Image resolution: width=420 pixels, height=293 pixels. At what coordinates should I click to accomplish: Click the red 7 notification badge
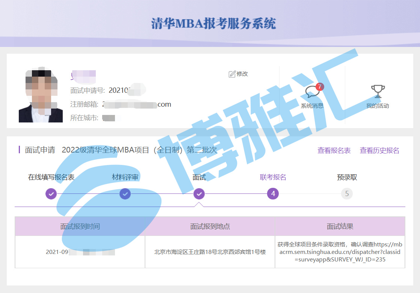pos(319,87)
